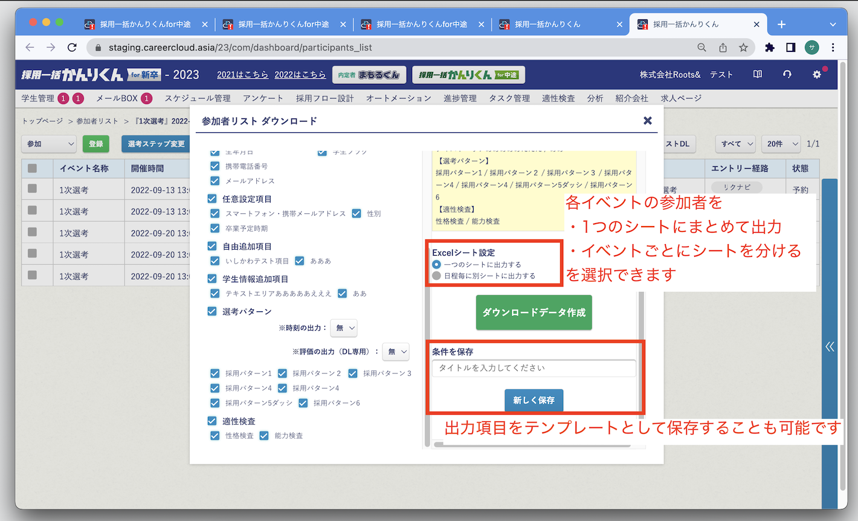
Task: Open the manual book icon in header
Action: pyautogui.click(x=758, y=74)
